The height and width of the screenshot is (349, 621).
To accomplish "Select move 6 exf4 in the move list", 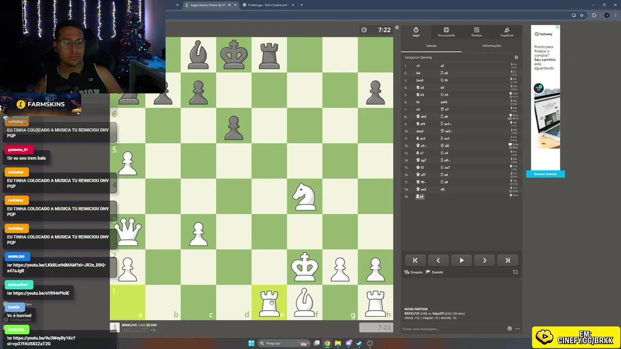I will 444,102.
